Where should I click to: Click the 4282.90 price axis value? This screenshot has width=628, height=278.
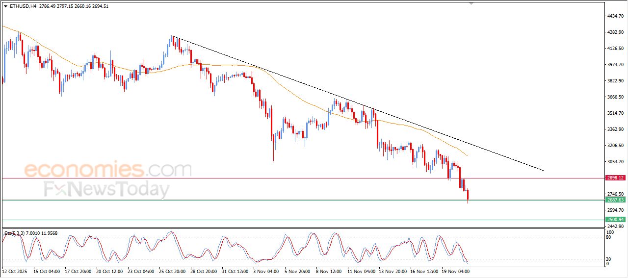click(615, 32)
